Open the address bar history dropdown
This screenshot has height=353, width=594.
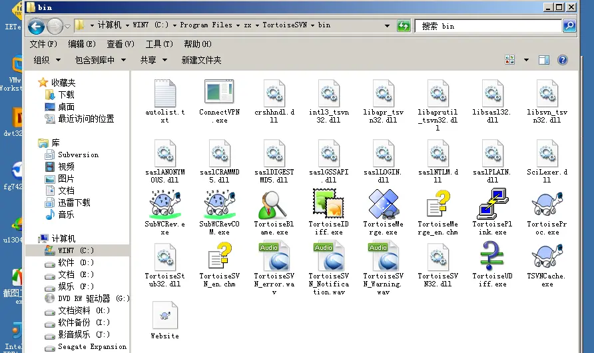coord(387,26)
